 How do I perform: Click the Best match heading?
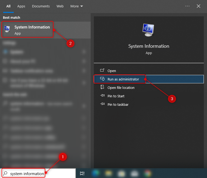11,17
